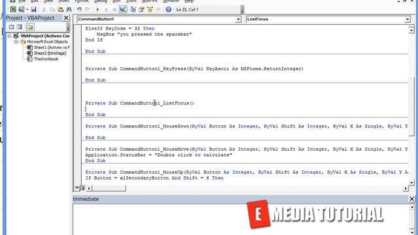Open the Format menu
The image size is (418, 235).
82,1
